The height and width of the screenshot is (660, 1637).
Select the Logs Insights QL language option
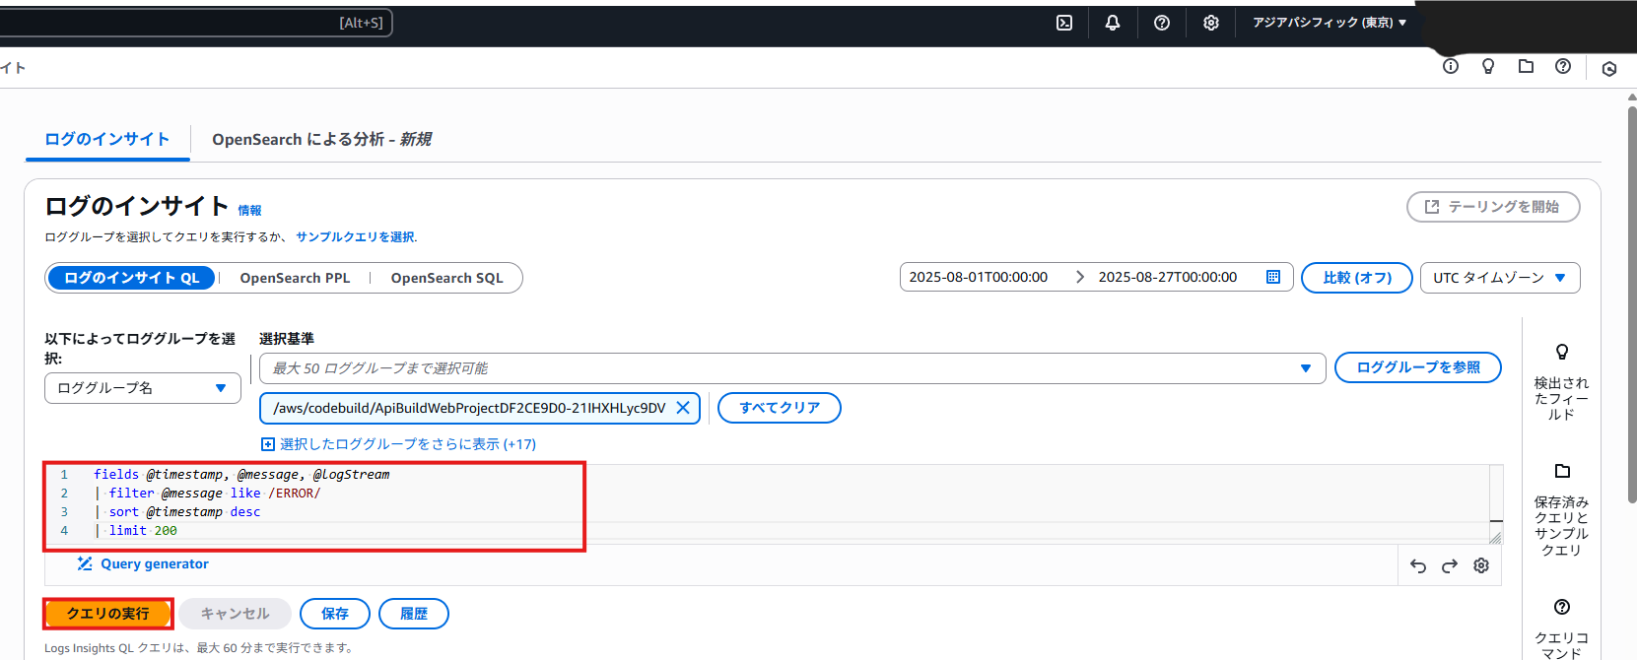coord(131,278)
